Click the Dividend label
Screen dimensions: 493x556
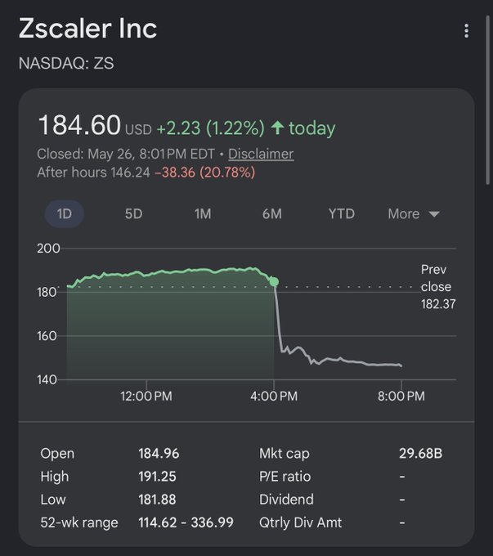click(x=286, y=500)
